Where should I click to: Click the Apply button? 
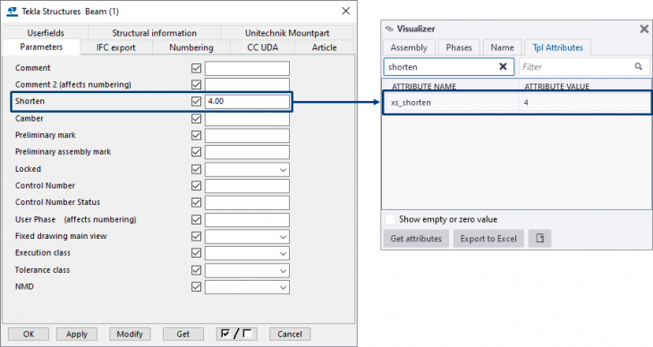point(77,334)
